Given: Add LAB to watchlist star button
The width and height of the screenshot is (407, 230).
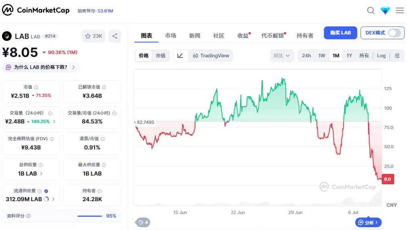Looking at the screenshot, I should [x=93, y=36].
